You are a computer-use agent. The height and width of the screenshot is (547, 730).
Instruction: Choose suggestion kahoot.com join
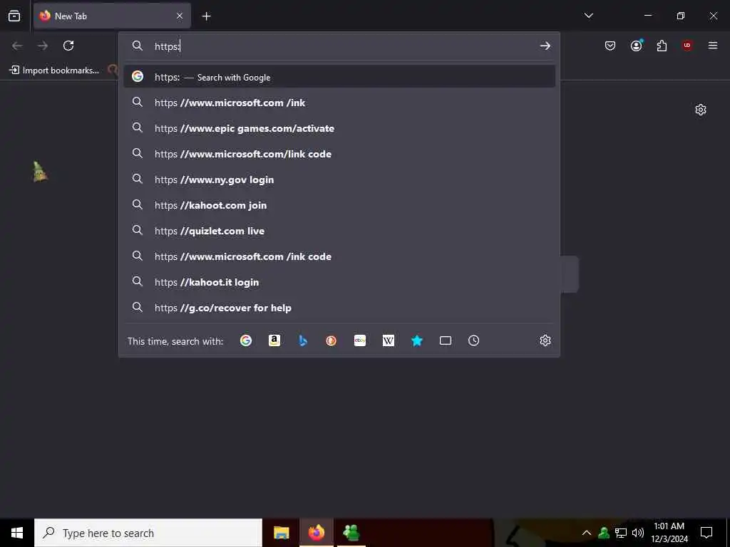pos(339,204)
